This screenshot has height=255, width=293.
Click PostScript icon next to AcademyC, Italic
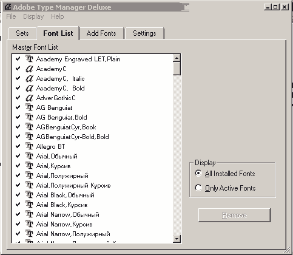29,78
